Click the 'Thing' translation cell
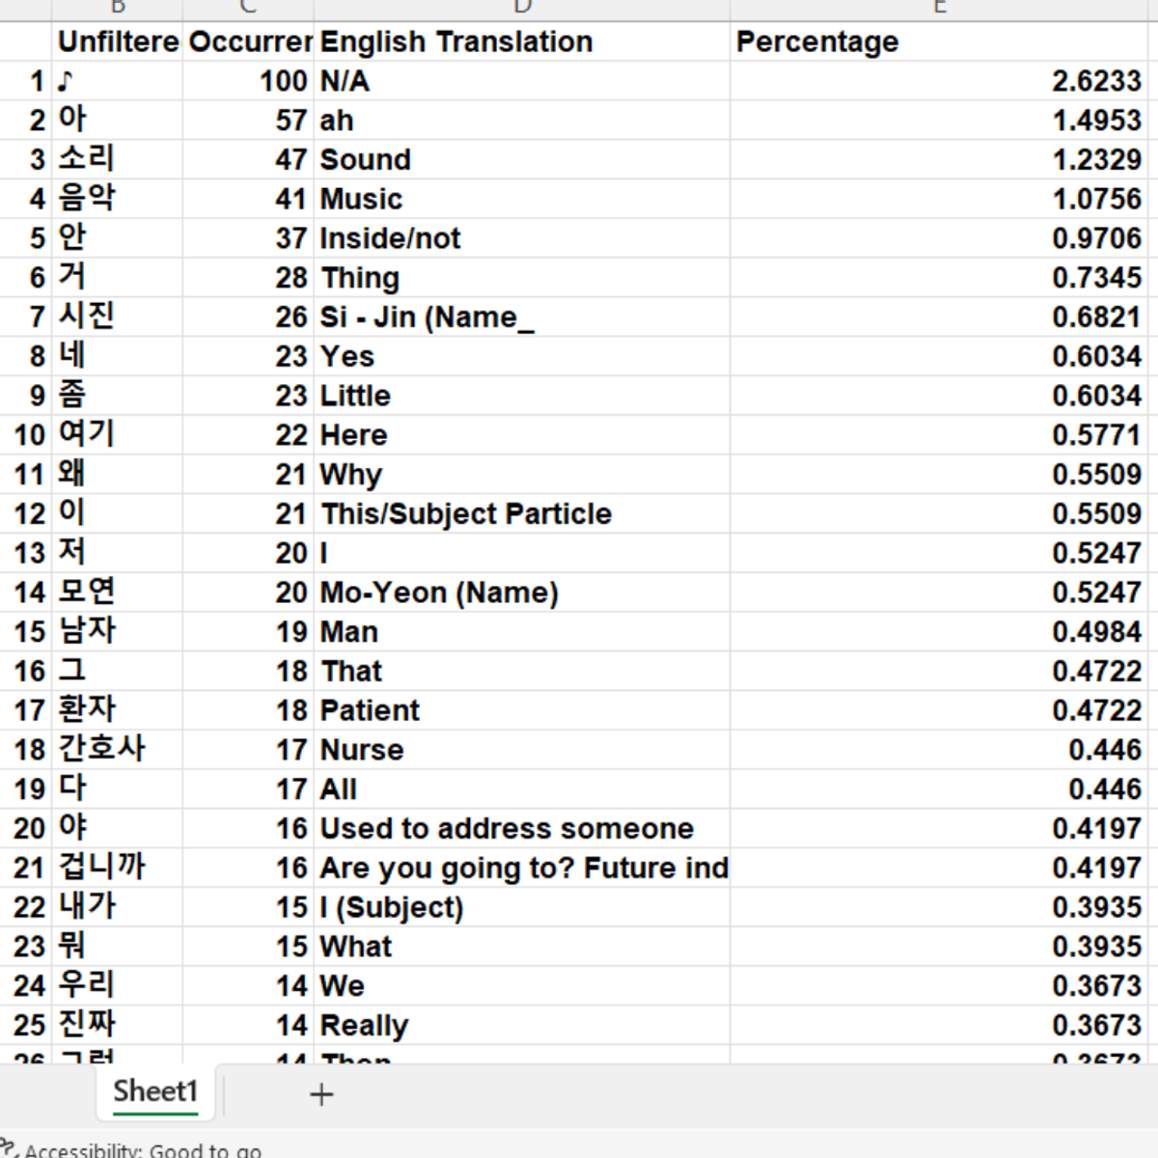 coord(522,278)
